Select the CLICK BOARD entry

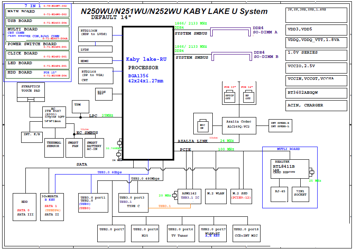(38, 55)
